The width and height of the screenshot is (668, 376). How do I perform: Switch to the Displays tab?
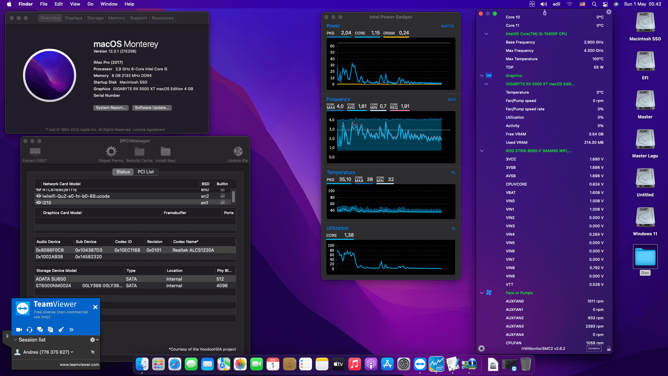pos(73,18)
